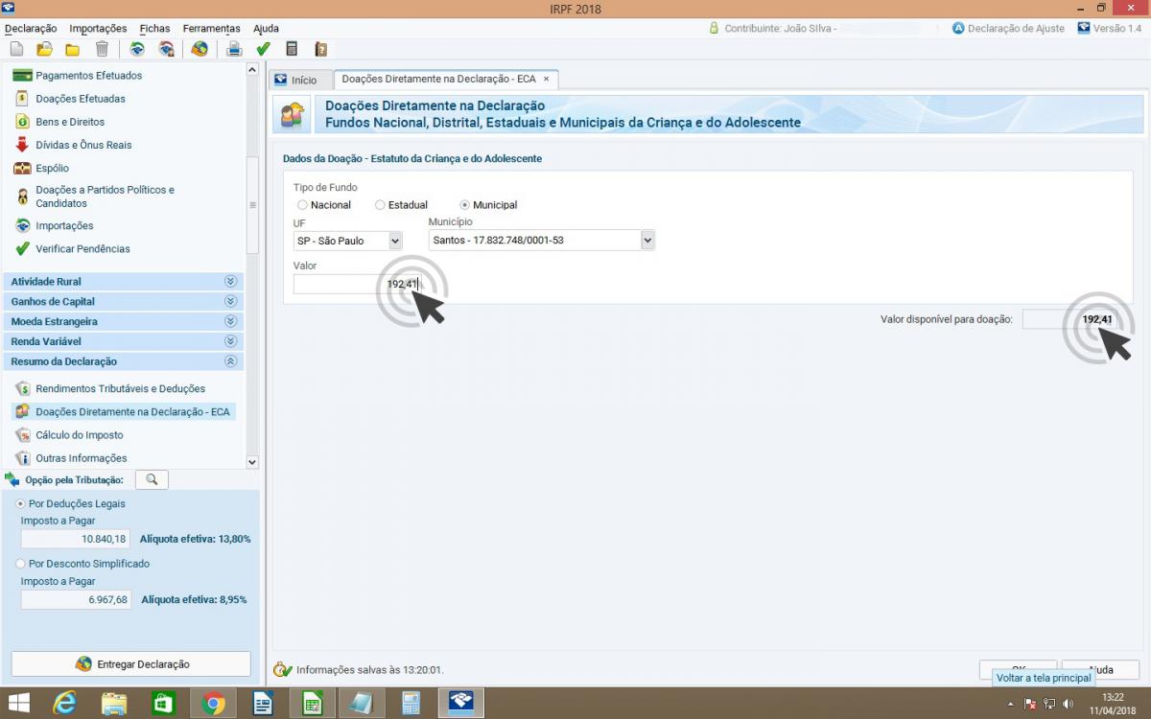Open Doações Efetuadas in sidebar
This screenshot has height=719, width=1151.
[81, 99]
